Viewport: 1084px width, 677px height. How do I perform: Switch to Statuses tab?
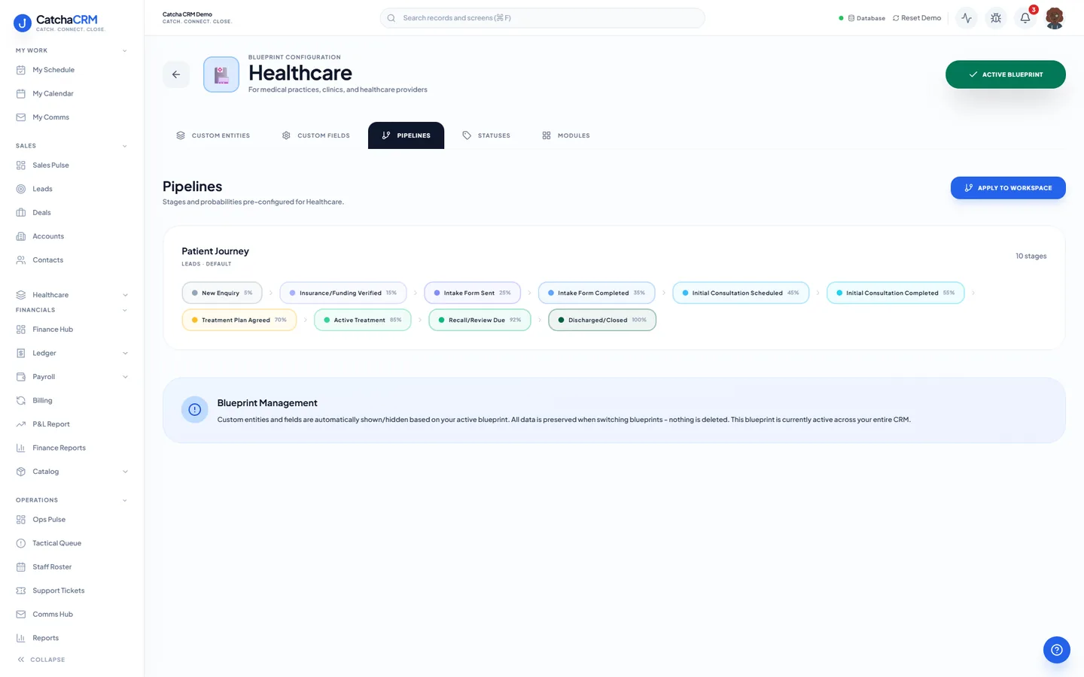tap(486, 135)
